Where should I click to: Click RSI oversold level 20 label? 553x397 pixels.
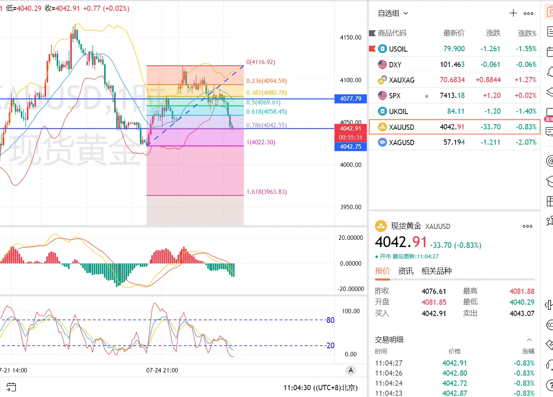pyautogui.click(x=330, y=346)
